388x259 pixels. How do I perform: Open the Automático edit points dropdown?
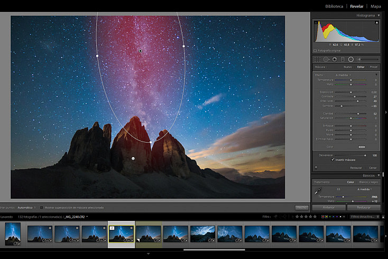26,208
